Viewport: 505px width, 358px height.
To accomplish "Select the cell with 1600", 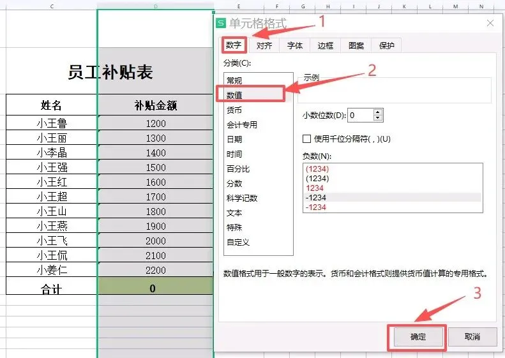I will (x=156, y=182).
